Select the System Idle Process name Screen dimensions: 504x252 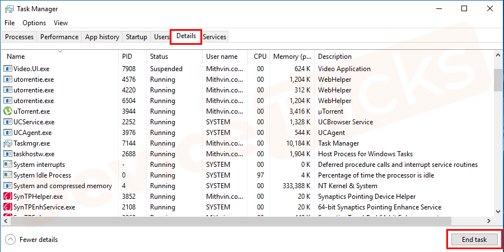coord(42,175)
